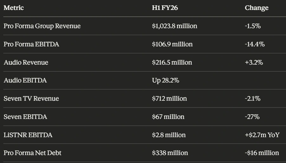
Task: Click the -1.5% change cell
Action: pyautogui.click(x=253, y=26)
